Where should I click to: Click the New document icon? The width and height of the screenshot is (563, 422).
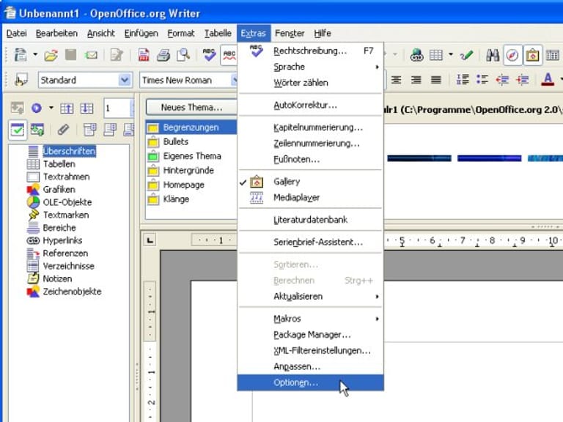click(x=21, y=55)
